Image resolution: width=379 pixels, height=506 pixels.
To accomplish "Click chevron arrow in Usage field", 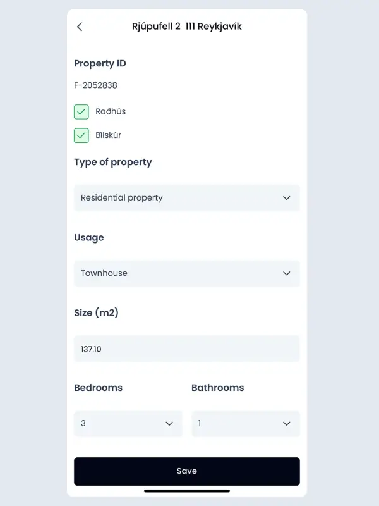I will point(287,273).
